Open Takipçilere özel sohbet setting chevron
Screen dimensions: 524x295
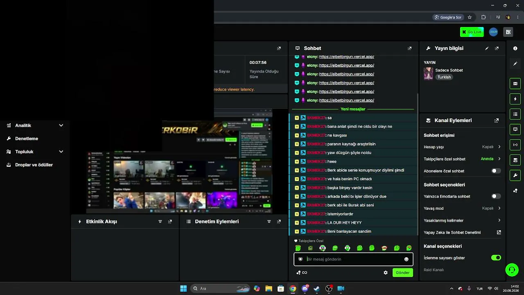(499, 159)
